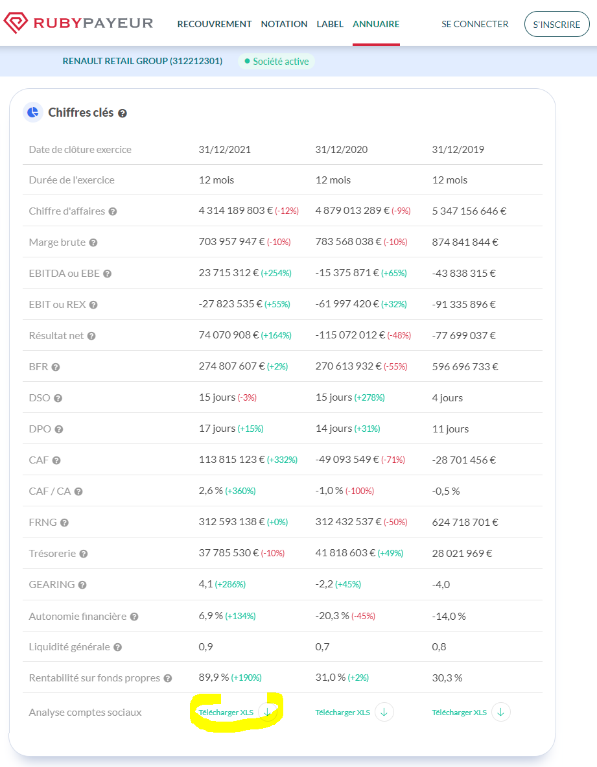Show help for EBIT ou REX

pos(93,305)
